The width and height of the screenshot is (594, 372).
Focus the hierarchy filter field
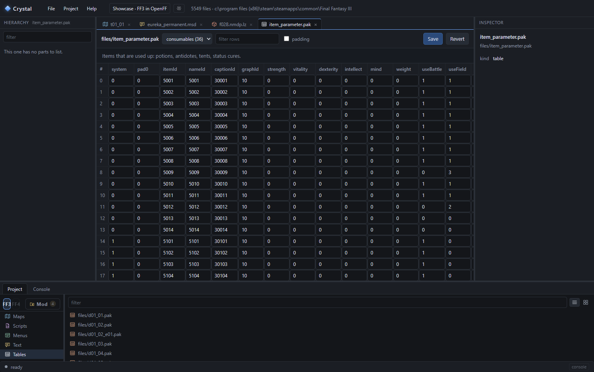48,37
